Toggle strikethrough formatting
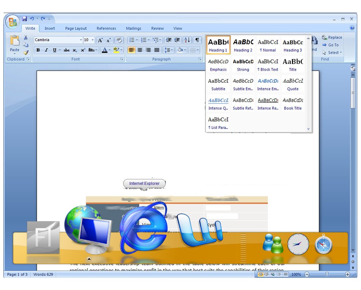This screenshot has height=290, width=361. pos(66,50)
